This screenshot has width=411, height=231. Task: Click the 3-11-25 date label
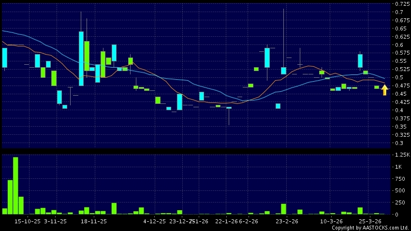pos(55,221)
